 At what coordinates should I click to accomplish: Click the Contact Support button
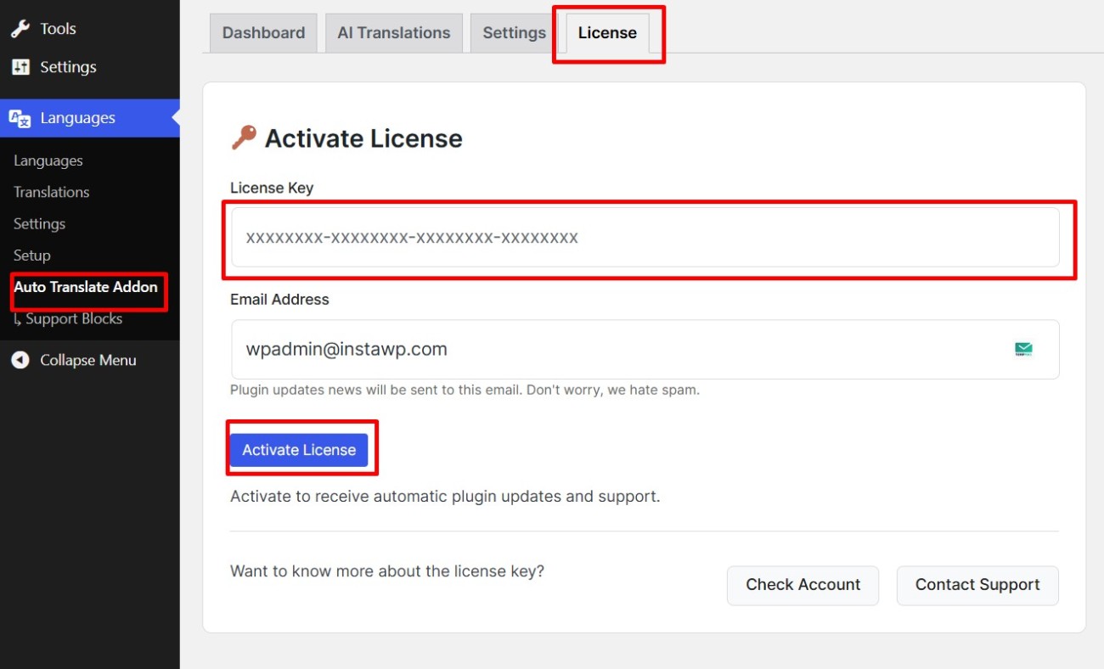coord(977,585)
